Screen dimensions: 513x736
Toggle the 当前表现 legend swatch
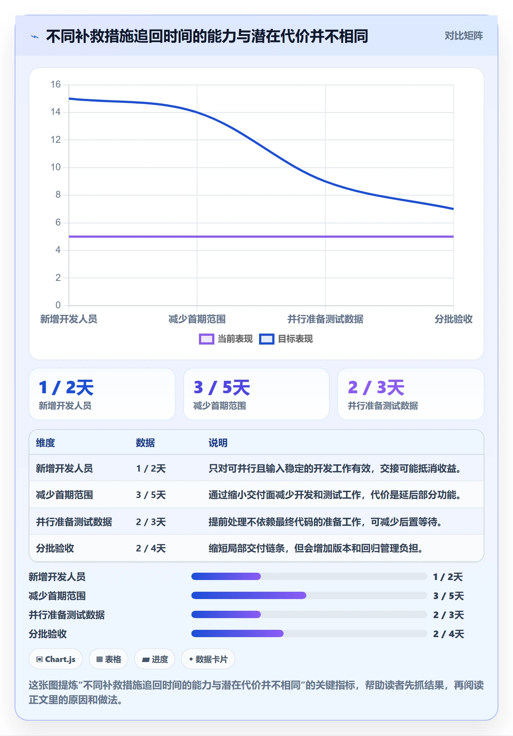[206, 339]
